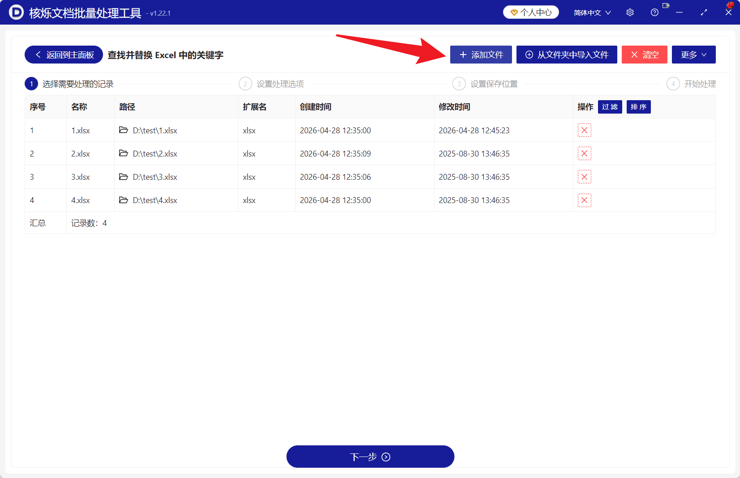The height and width of the screenshot is (478, 740).
Task: Open the 简体中文 language dropdown
Action: pos(592,12)
